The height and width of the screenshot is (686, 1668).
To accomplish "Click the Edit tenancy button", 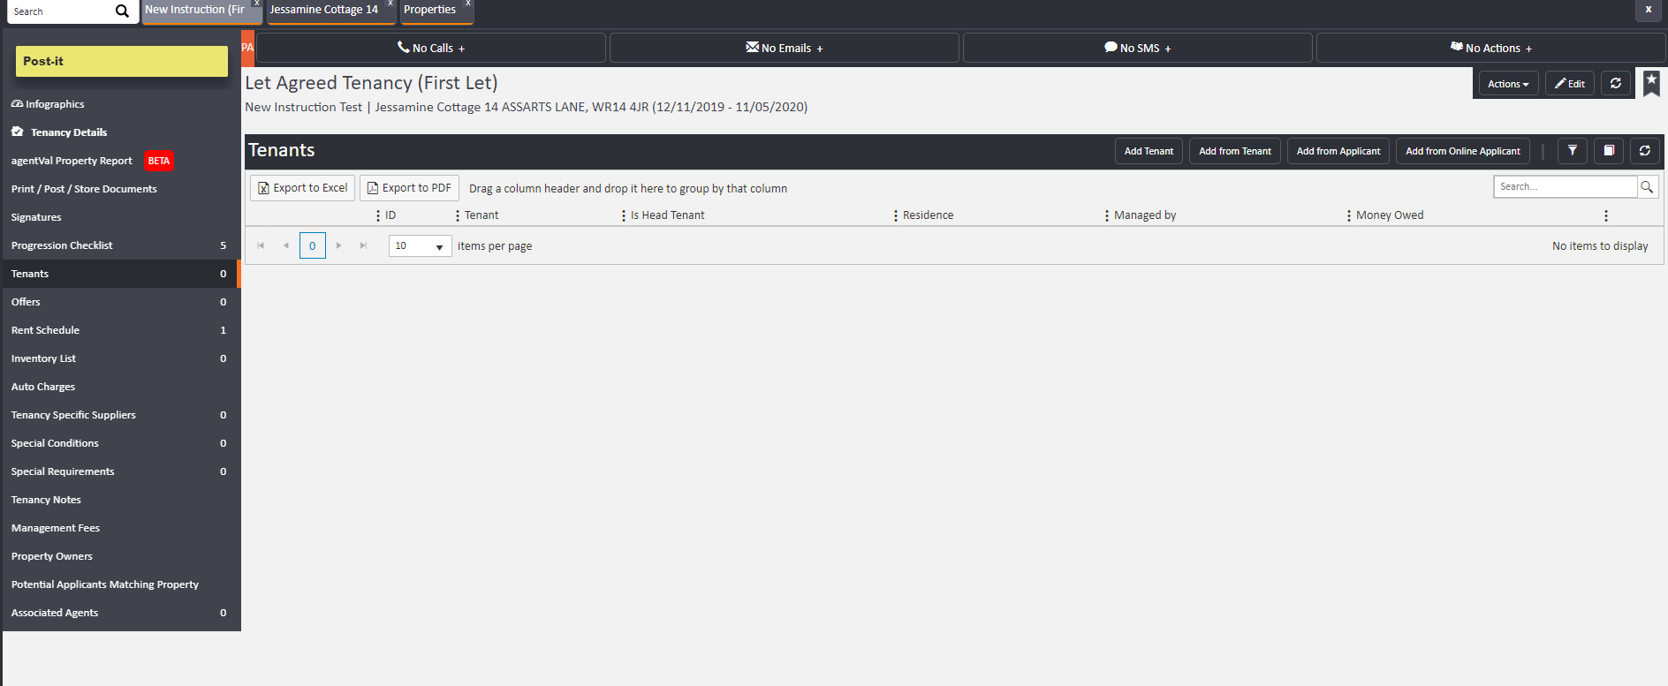I will click(1569, 84).
